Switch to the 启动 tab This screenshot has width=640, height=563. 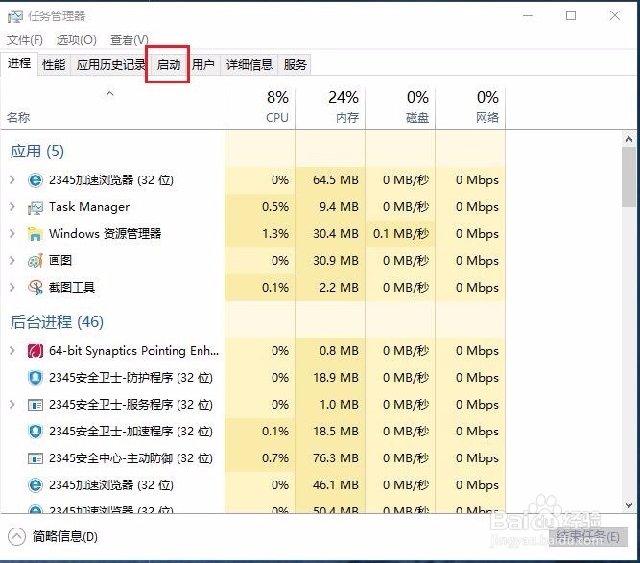(169, 64)
